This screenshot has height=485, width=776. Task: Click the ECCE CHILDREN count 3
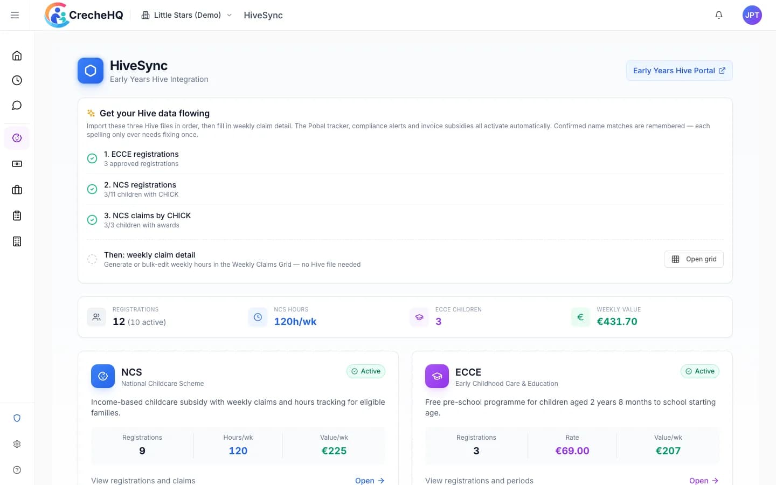(439, 322)
